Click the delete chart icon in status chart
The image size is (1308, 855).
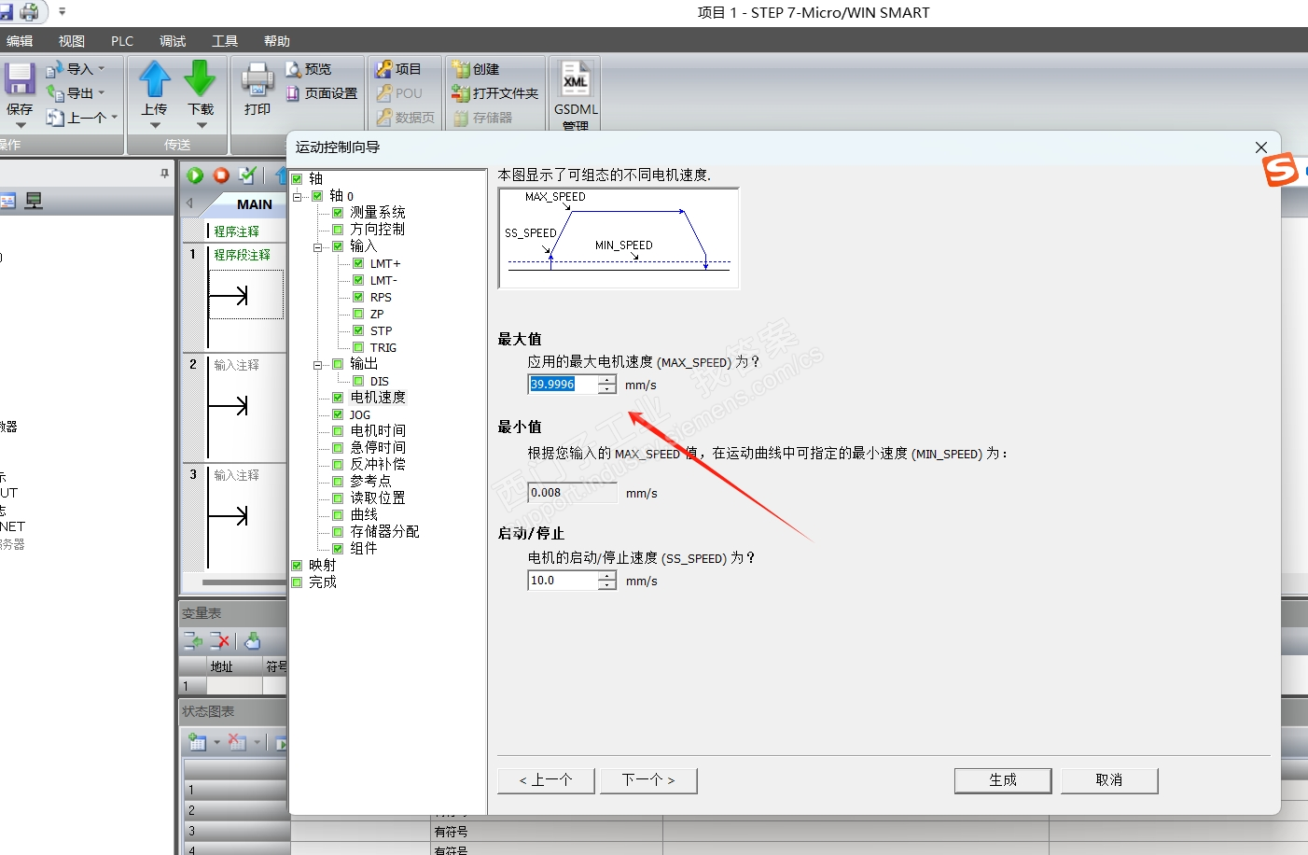pos(238,743)
